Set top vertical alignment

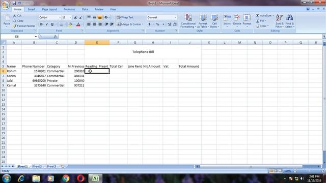(89, 17)
